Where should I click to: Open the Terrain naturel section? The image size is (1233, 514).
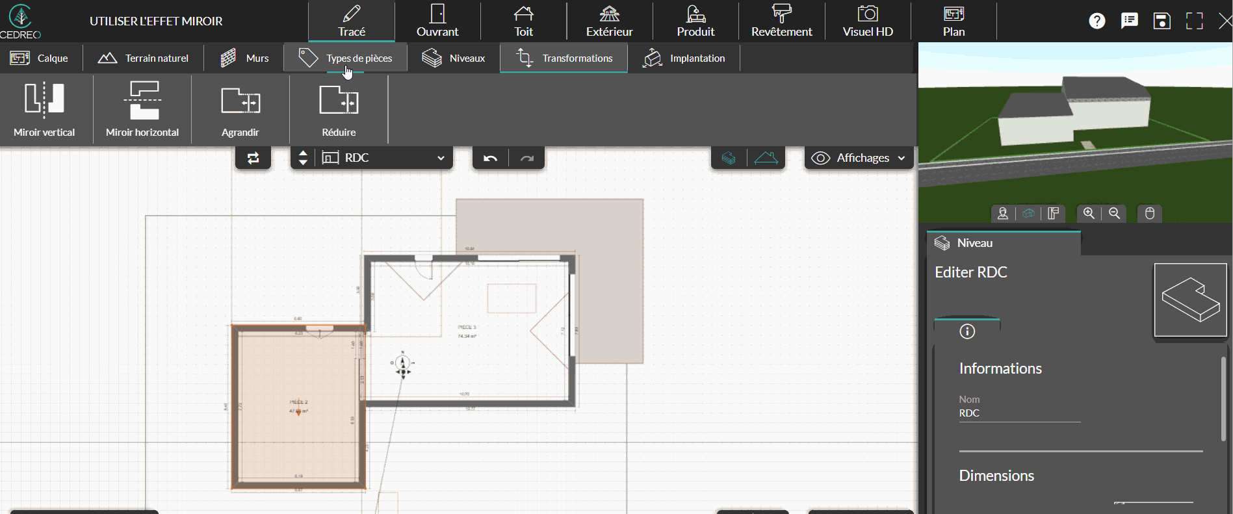(x=144, y=58)
